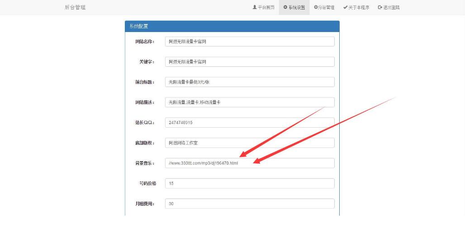Focus the 网站名称 input field
Screen dimensions: 465x226
250,42
